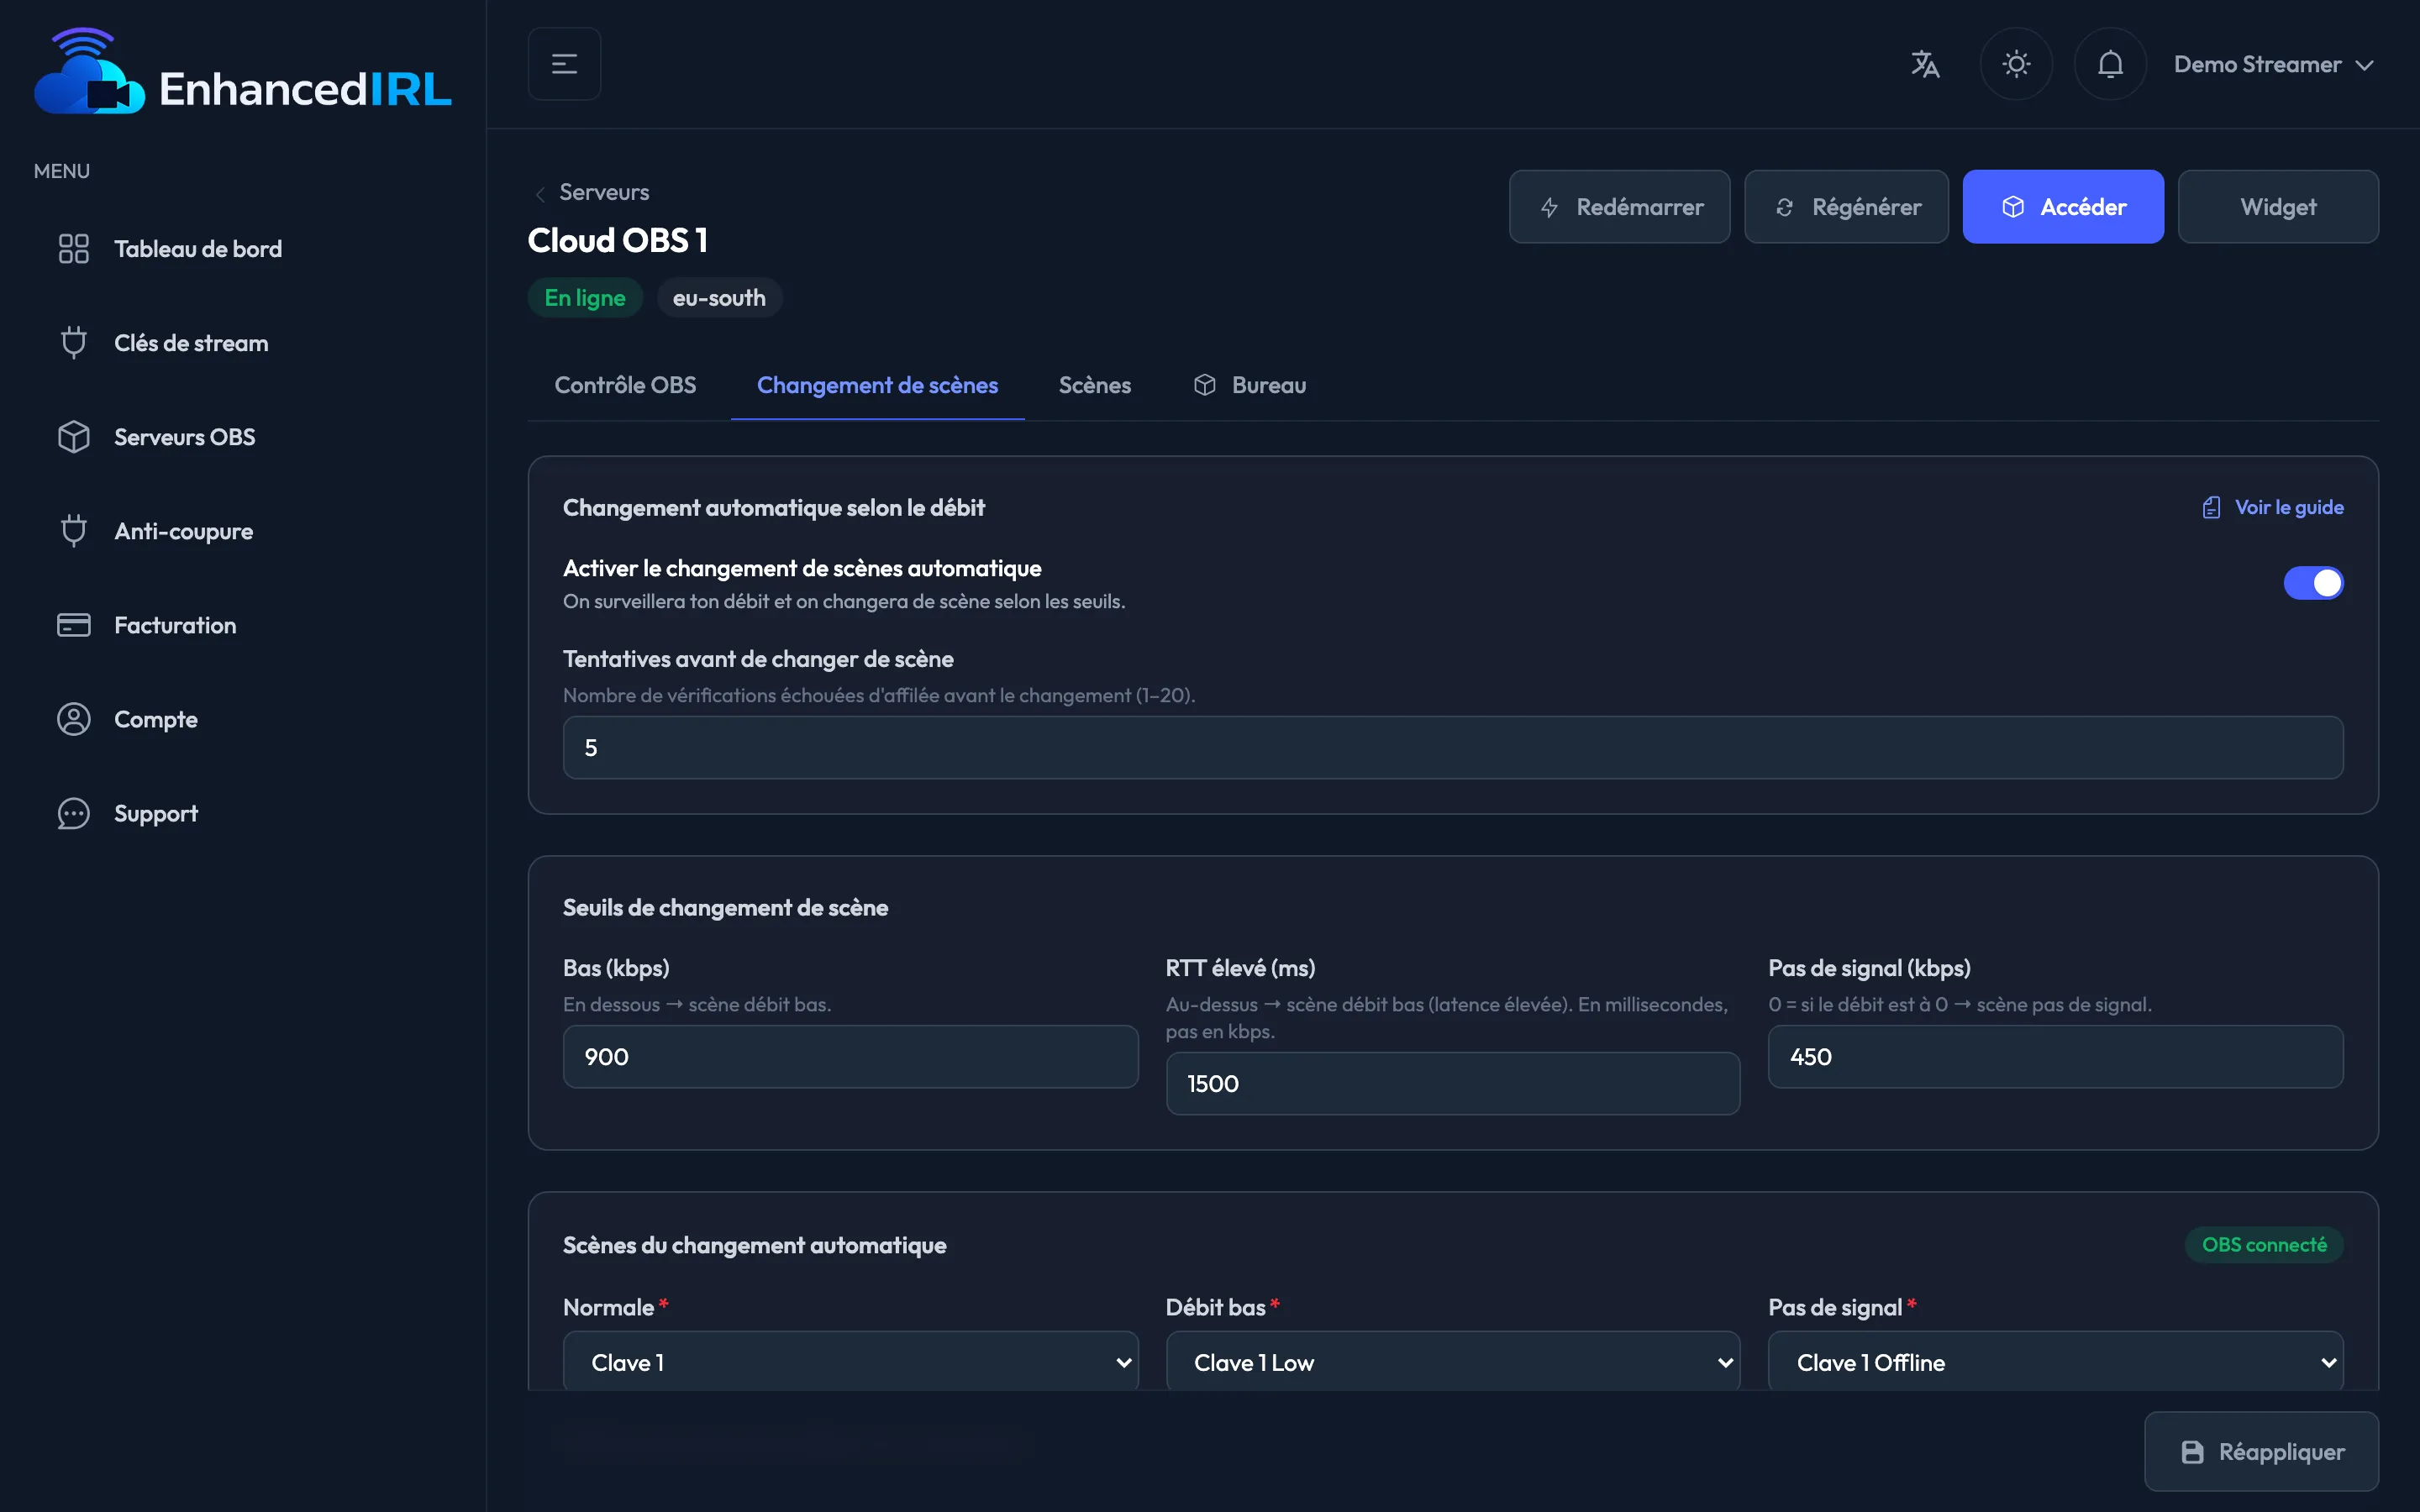2420x1512 pixels.
Task: Focus the RTT élevé field showing 1500
Action: tap(1452, 1084)
